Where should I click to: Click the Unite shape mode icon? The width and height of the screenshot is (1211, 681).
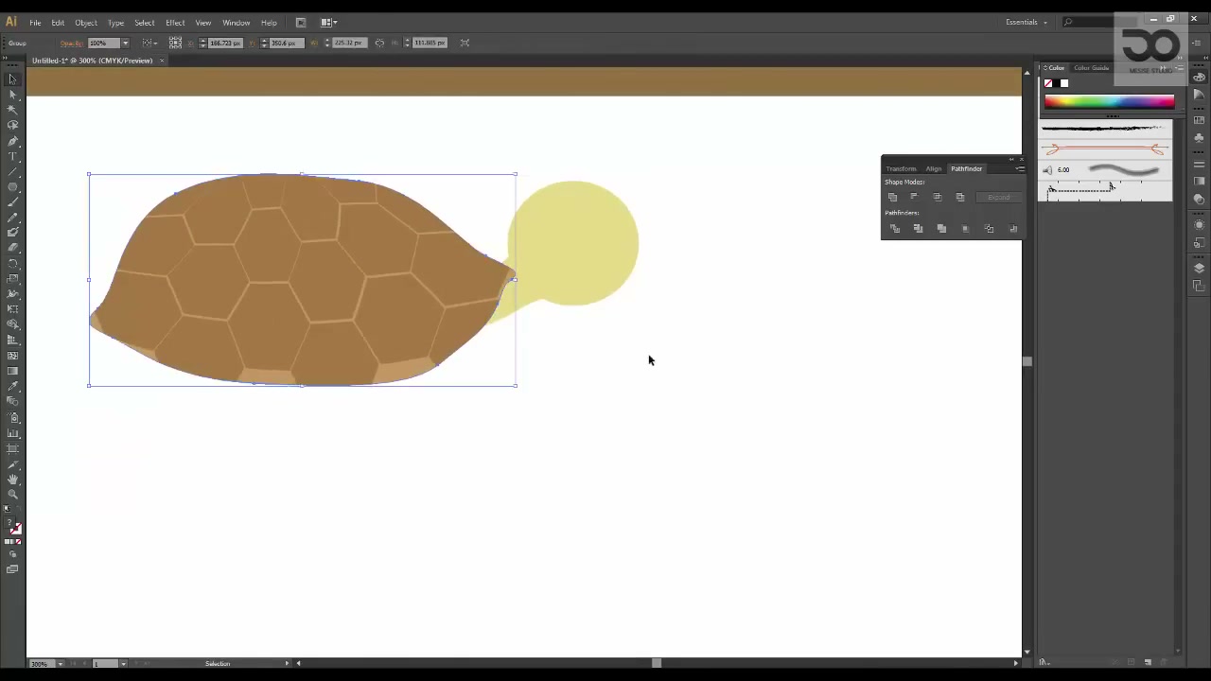[892, 197]
